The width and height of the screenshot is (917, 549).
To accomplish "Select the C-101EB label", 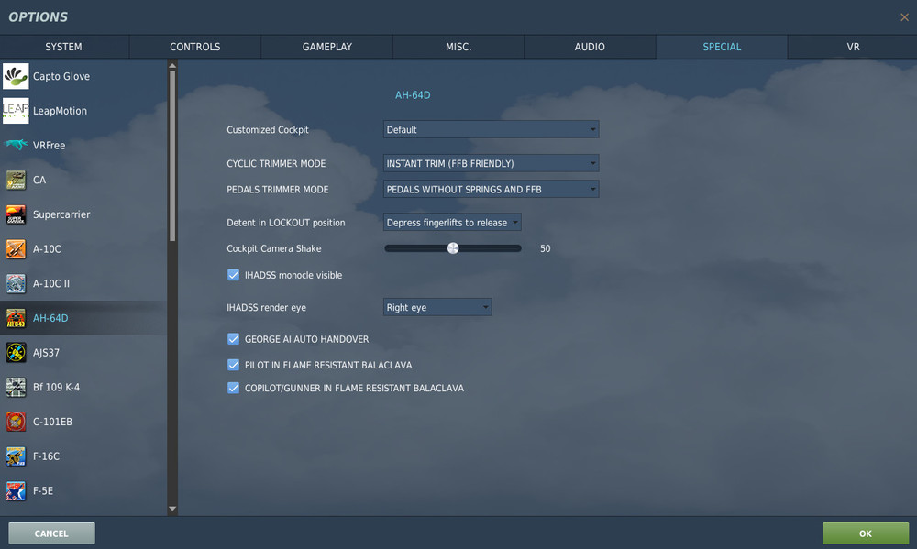I will point(52,422).
